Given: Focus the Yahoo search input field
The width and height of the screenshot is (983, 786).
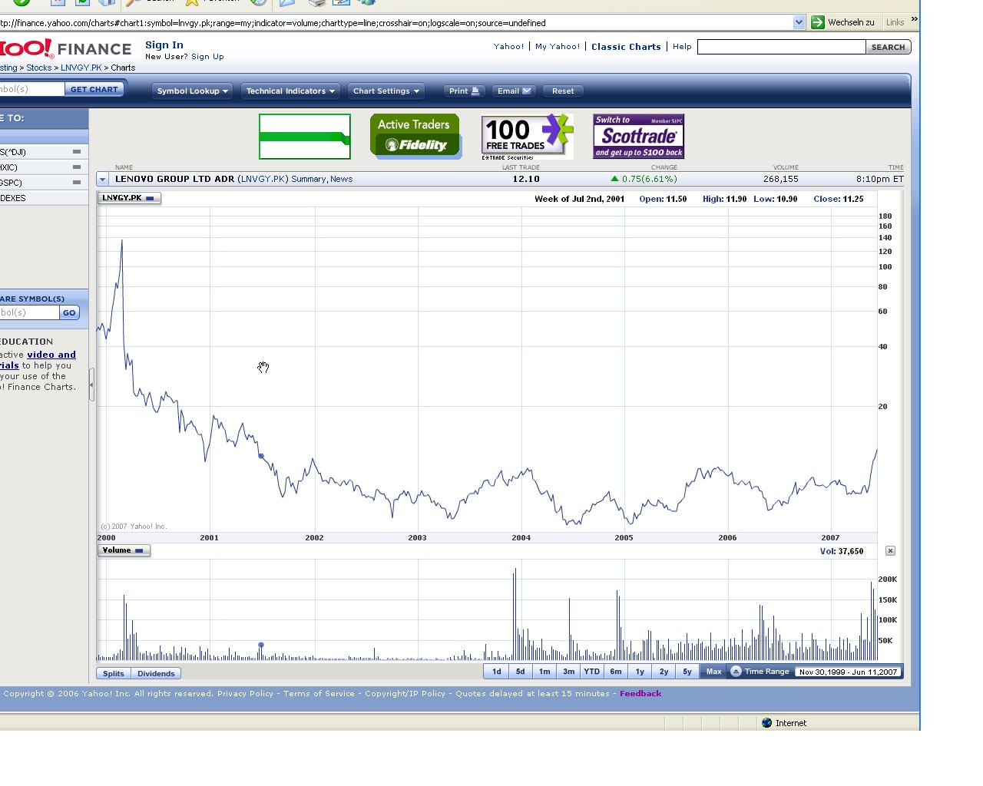Looking at the screenshot, I should pyautogui.click(x=781, y=47).
